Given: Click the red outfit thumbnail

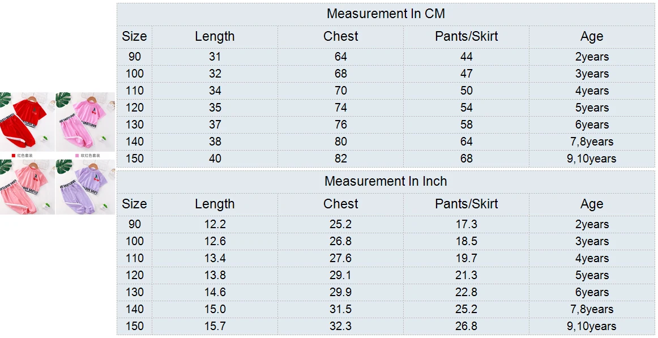Looking at the screenshot, I should coord(27,121).
